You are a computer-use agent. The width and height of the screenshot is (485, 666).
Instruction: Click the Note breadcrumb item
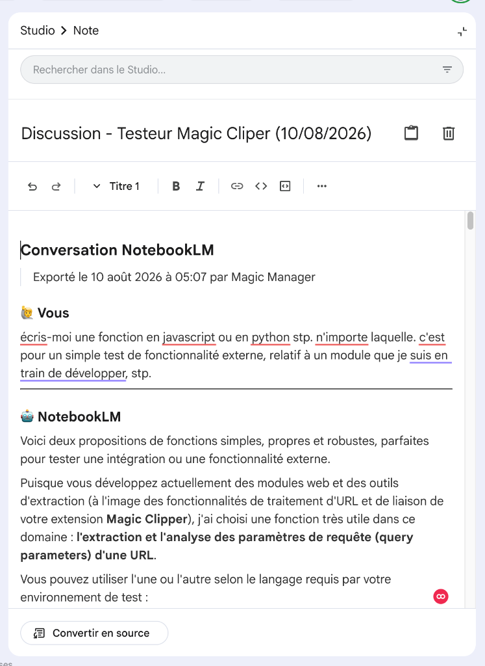click(86, 31)
